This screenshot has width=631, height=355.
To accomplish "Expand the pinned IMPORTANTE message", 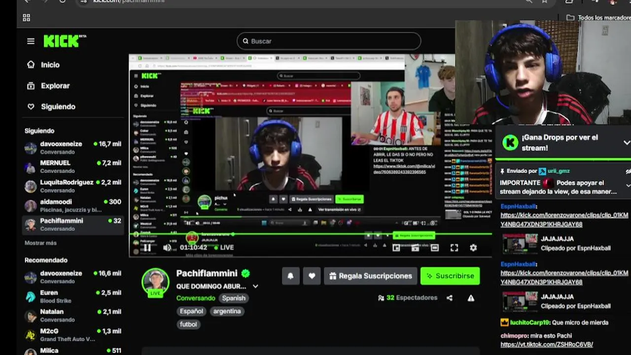I will point(628,185).
